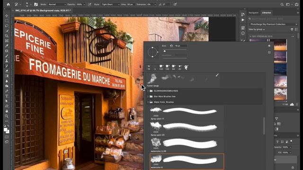Click the cloud sync icon in Libraries

(x=292, y=104)
